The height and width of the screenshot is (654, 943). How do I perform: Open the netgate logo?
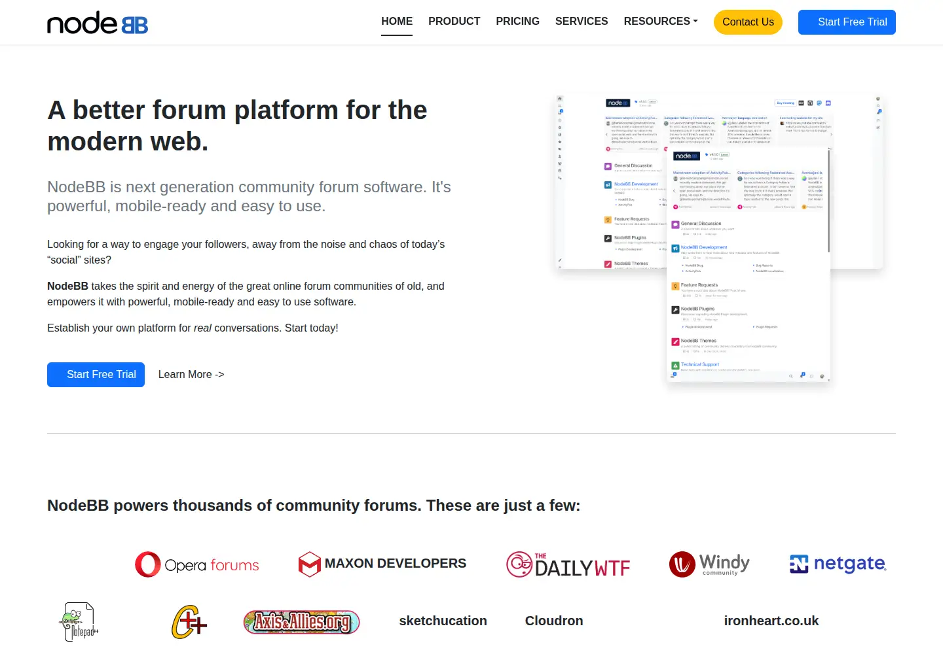point(838,564)
